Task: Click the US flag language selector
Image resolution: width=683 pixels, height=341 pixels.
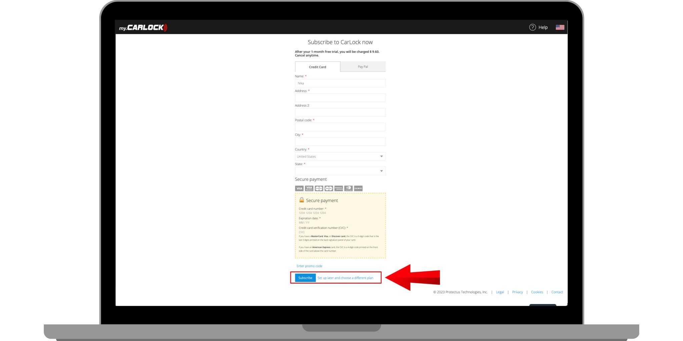Action: tap(560, 27)
